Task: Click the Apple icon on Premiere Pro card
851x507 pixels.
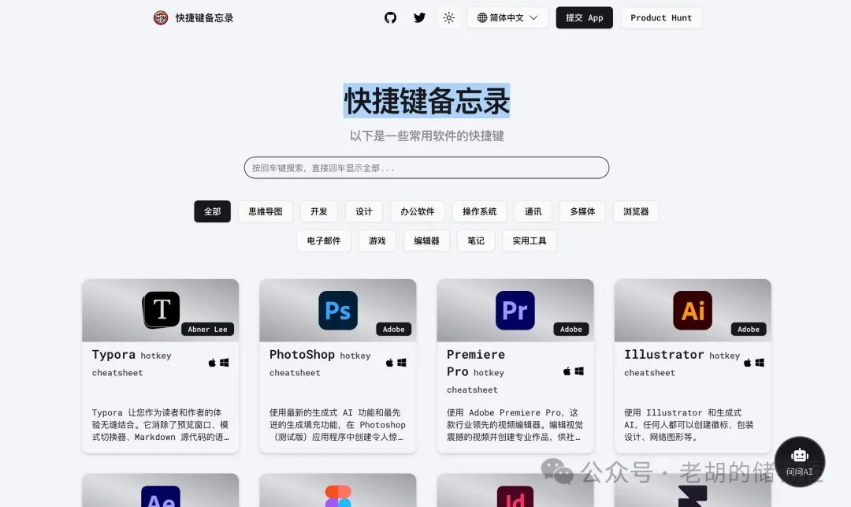Action: (x=567, y=371)
